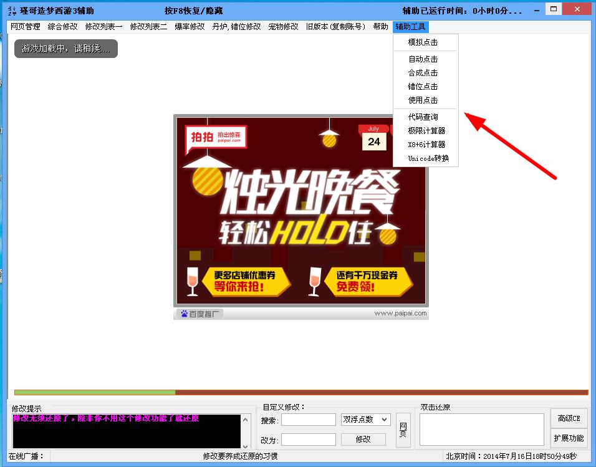Select 代码查询 in the menu
Screen dimensions: 596x467
pos(423,117)
